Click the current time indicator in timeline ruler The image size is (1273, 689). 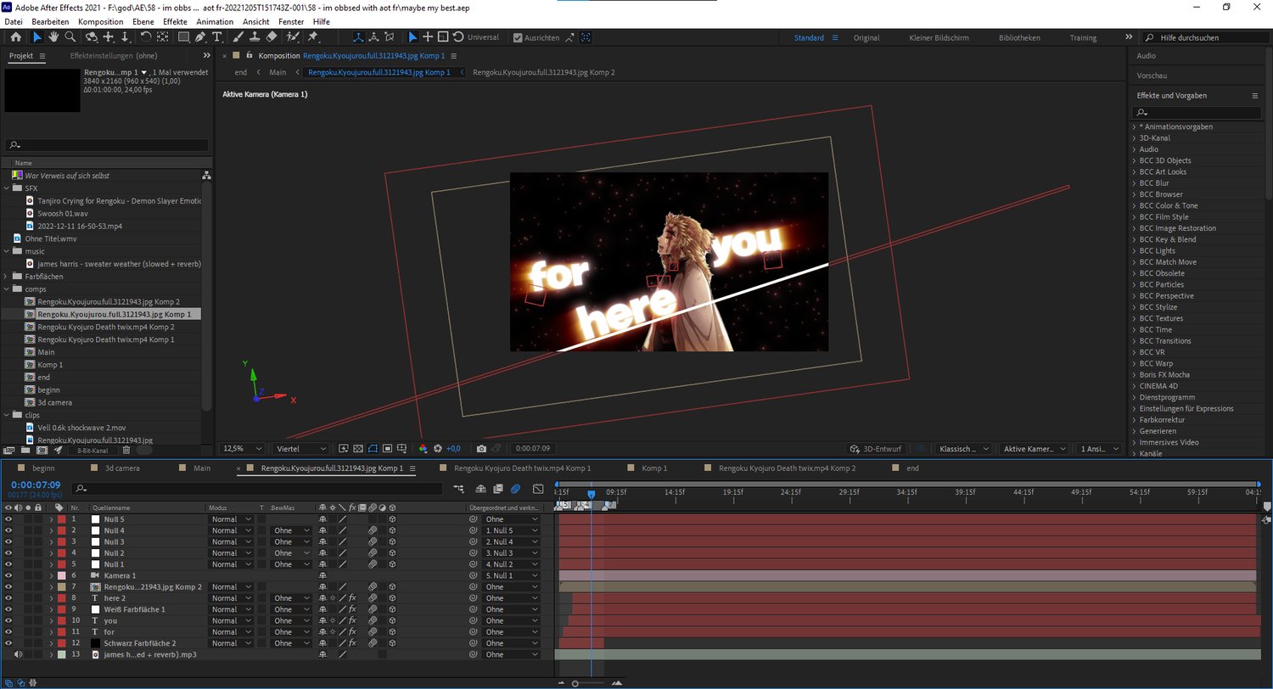click(592, 494)
